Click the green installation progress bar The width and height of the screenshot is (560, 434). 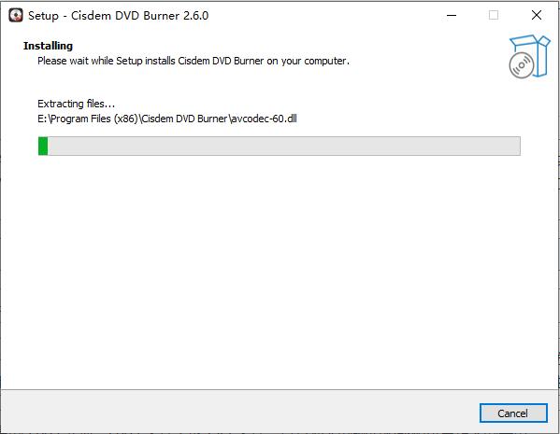279,146
